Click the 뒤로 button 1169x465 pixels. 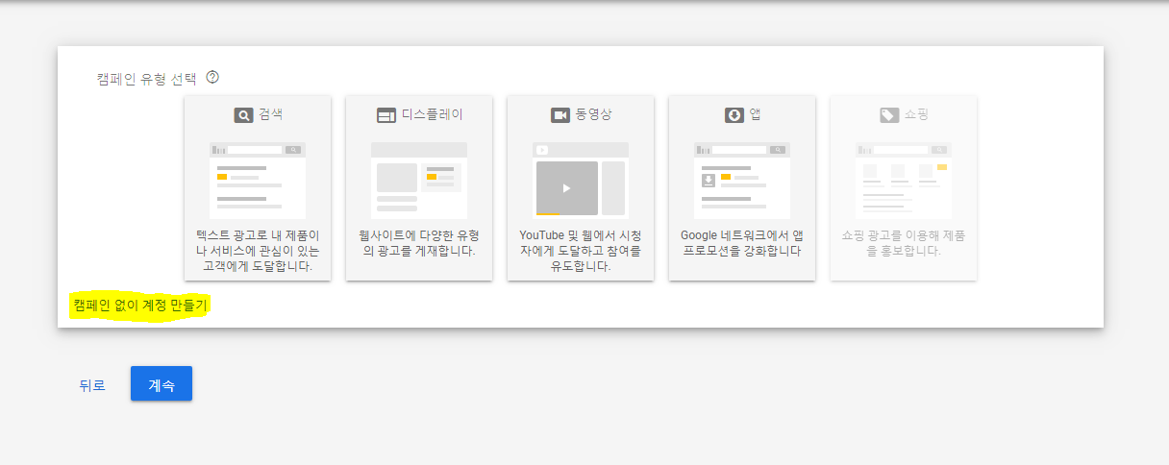coord(92,385)
